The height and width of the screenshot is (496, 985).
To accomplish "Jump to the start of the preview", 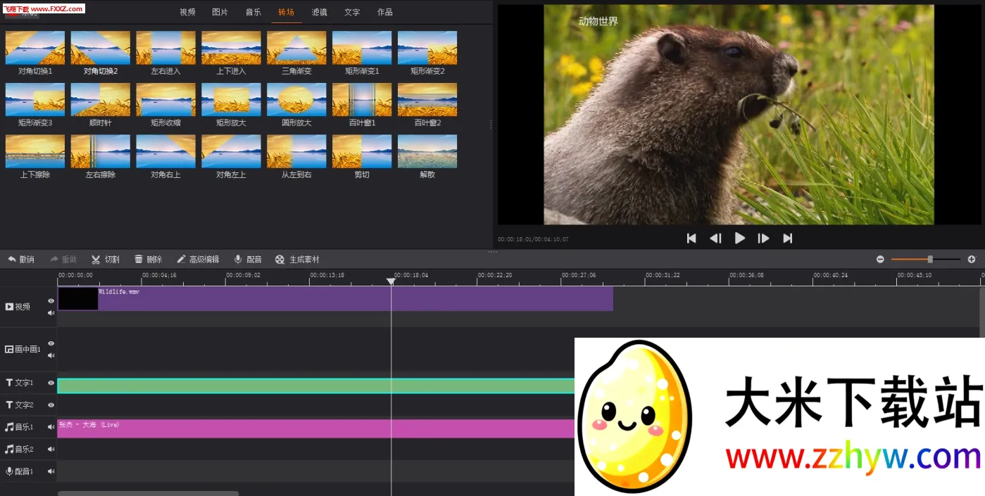I will [x=691, y=239].
